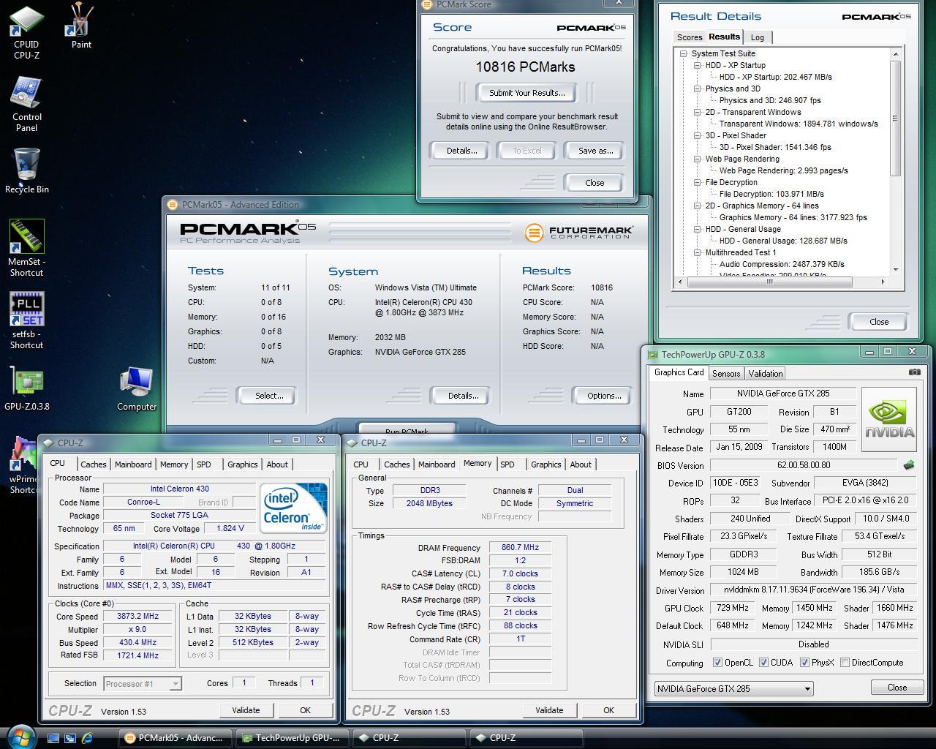Toggle the CUDA checkbox in GPU-Z
The height and width of the screenshot is (749, 936).
tap(763, 663)
